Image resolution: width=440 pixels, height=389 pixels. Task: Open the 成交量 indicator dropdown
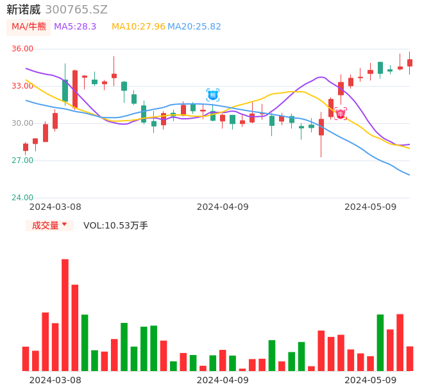(x=49, y=225)
